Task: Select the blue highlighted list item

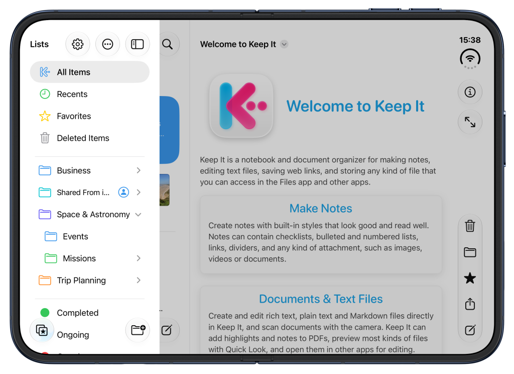Action: tap(169, 130)
